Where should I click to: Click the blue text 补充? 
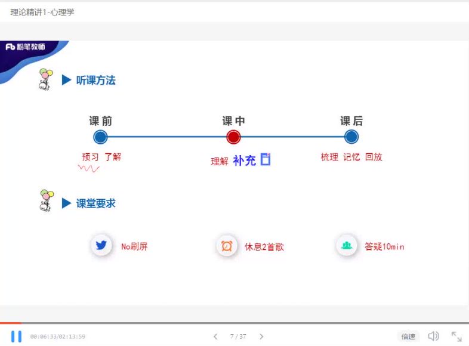click(245, 160)
